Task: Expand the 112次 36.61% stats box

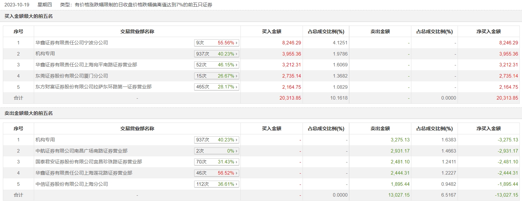Action: (x=217, y=184)
